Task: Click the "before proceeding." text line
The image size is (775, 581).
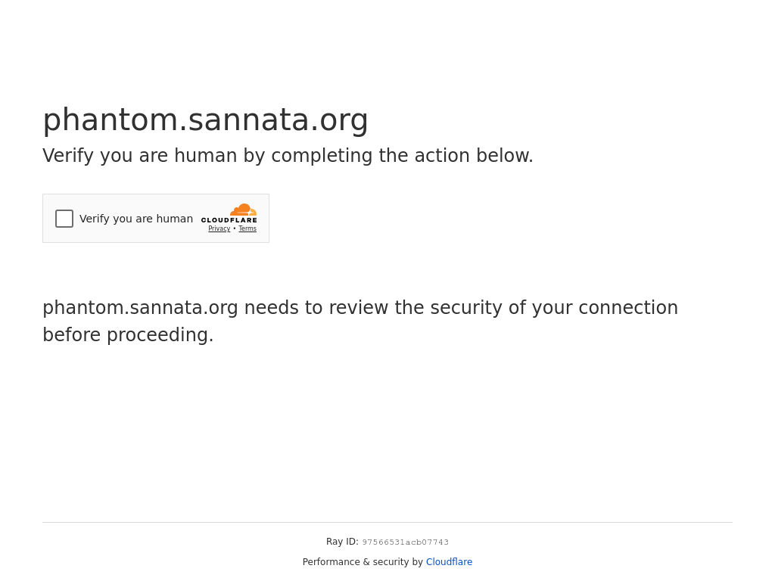Action: [128, 335]
